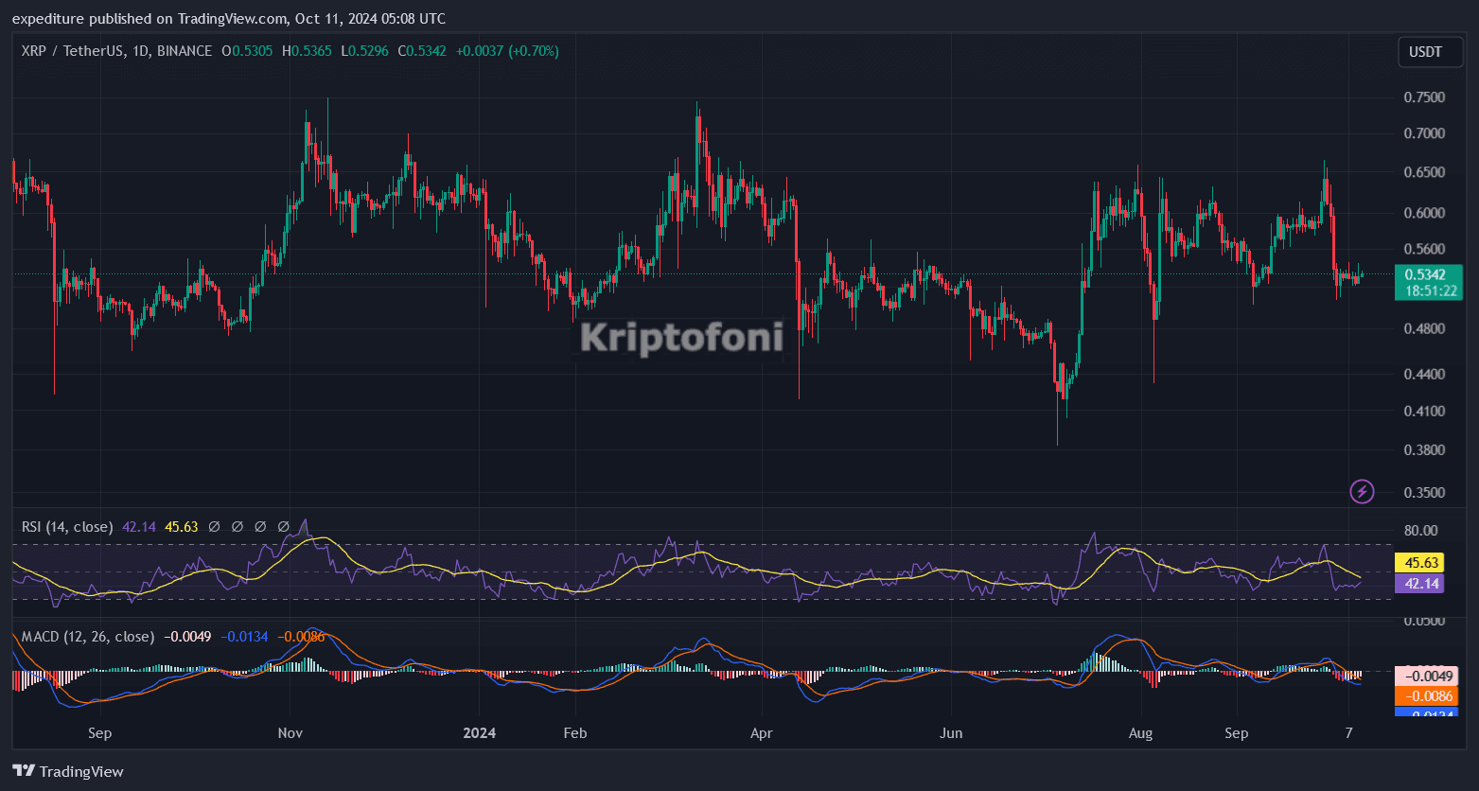Click the teal current price label 0.5342
The height and width of the screenshot is (791, 1479).
pos(1429,275)
